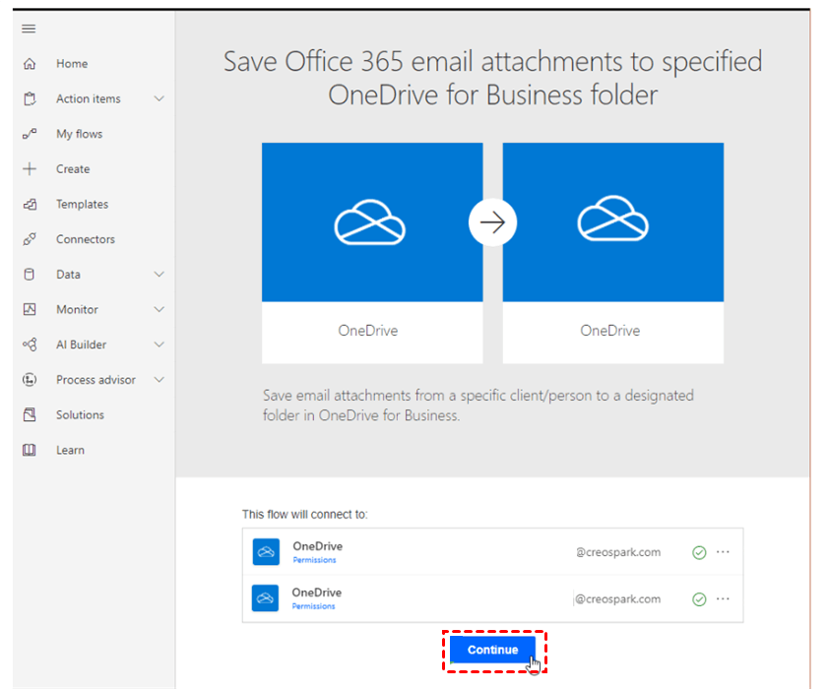
Task: Expand the Data section chevron
Action: tap(159, 275)
